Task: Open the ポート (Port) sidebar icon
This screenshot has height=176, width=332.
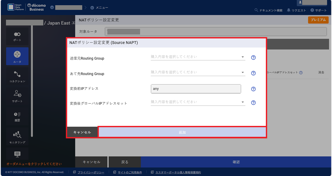Action: [x=17, y=36]
